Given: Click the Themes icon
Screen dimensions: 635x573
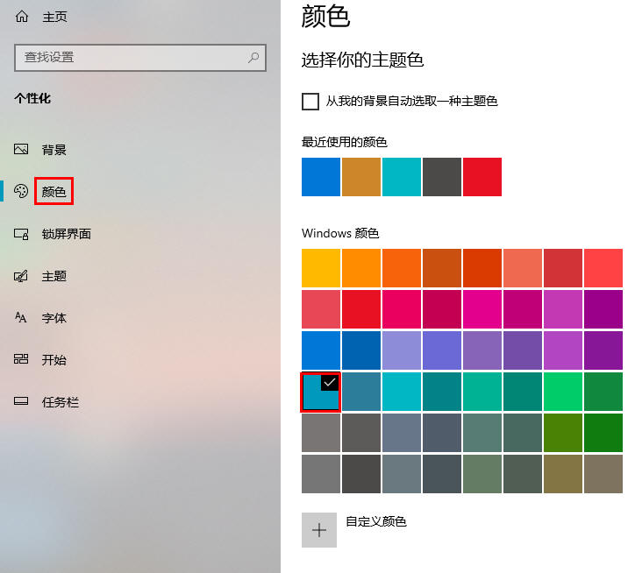Looking at the screenshot, I should 22,276.
